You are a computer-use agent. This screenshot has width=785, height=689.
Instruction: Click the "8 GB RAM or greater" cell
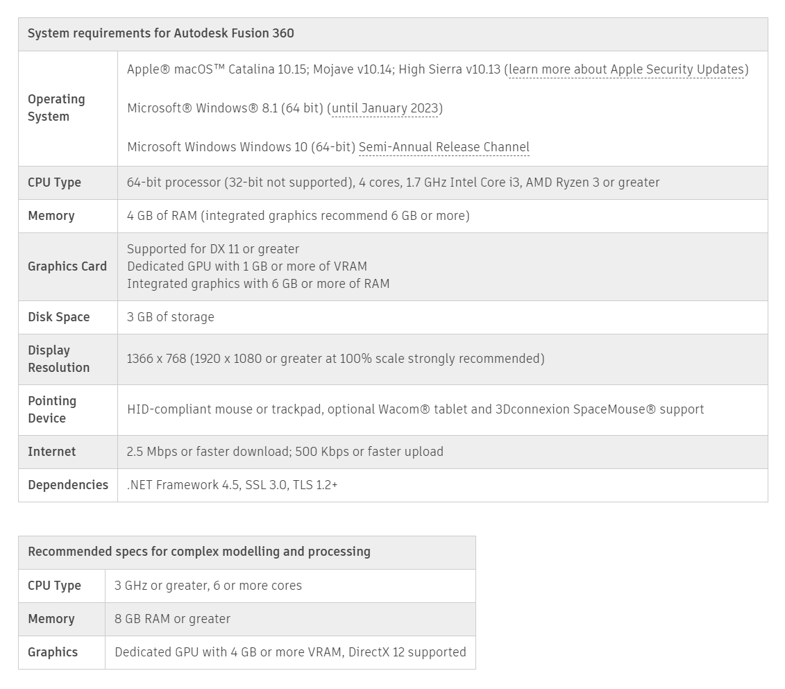coord(172,619)
